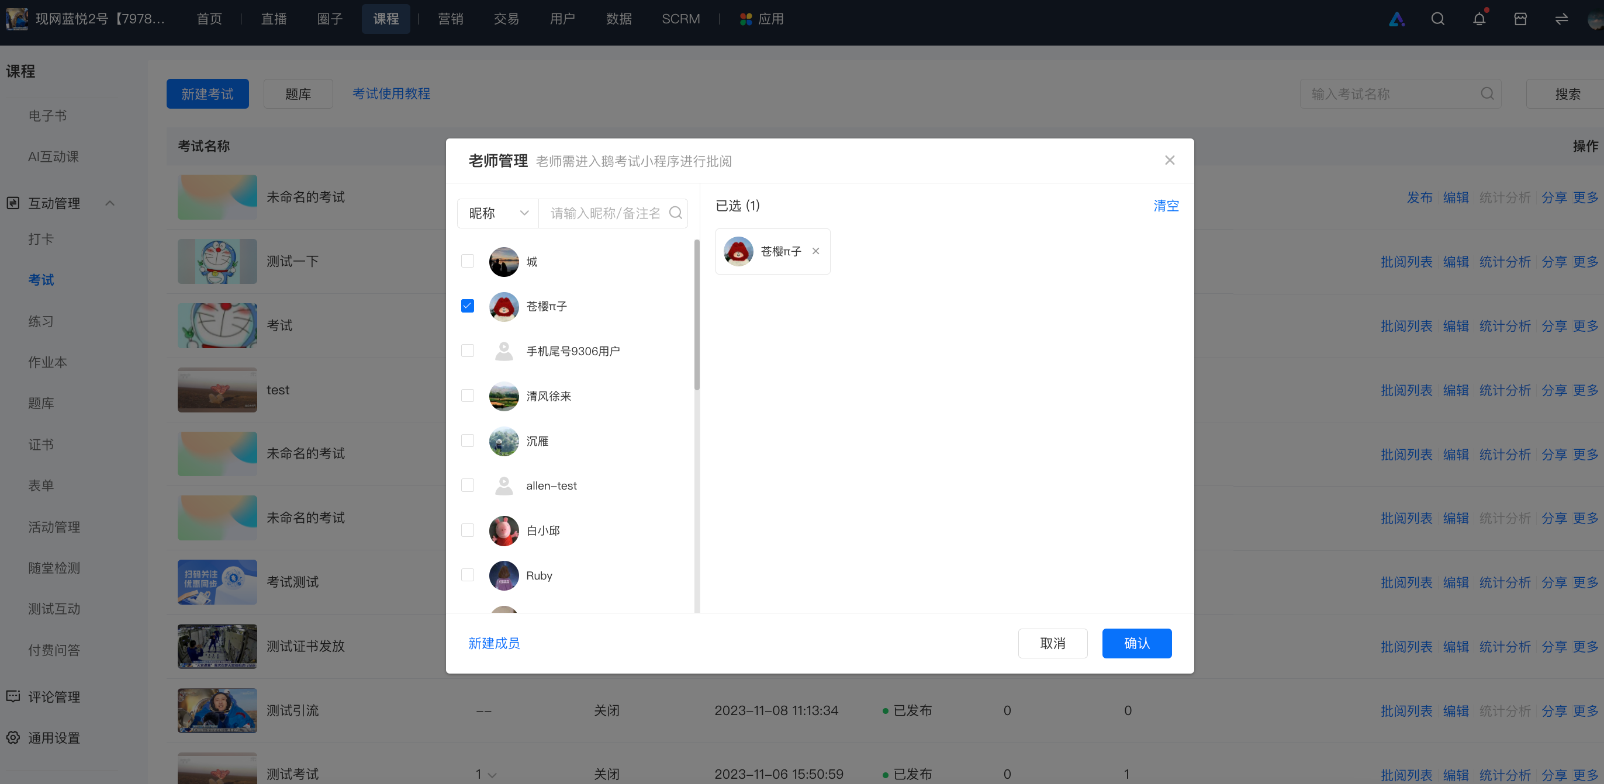Click the member list scrollbar
Screen dimensions: 1604x784
697,315
